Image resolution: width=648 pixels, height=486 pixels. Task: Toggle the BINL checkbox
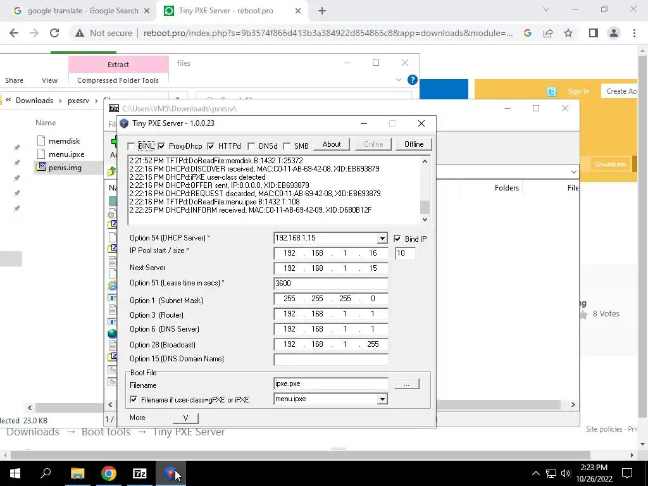click(132, 146)
